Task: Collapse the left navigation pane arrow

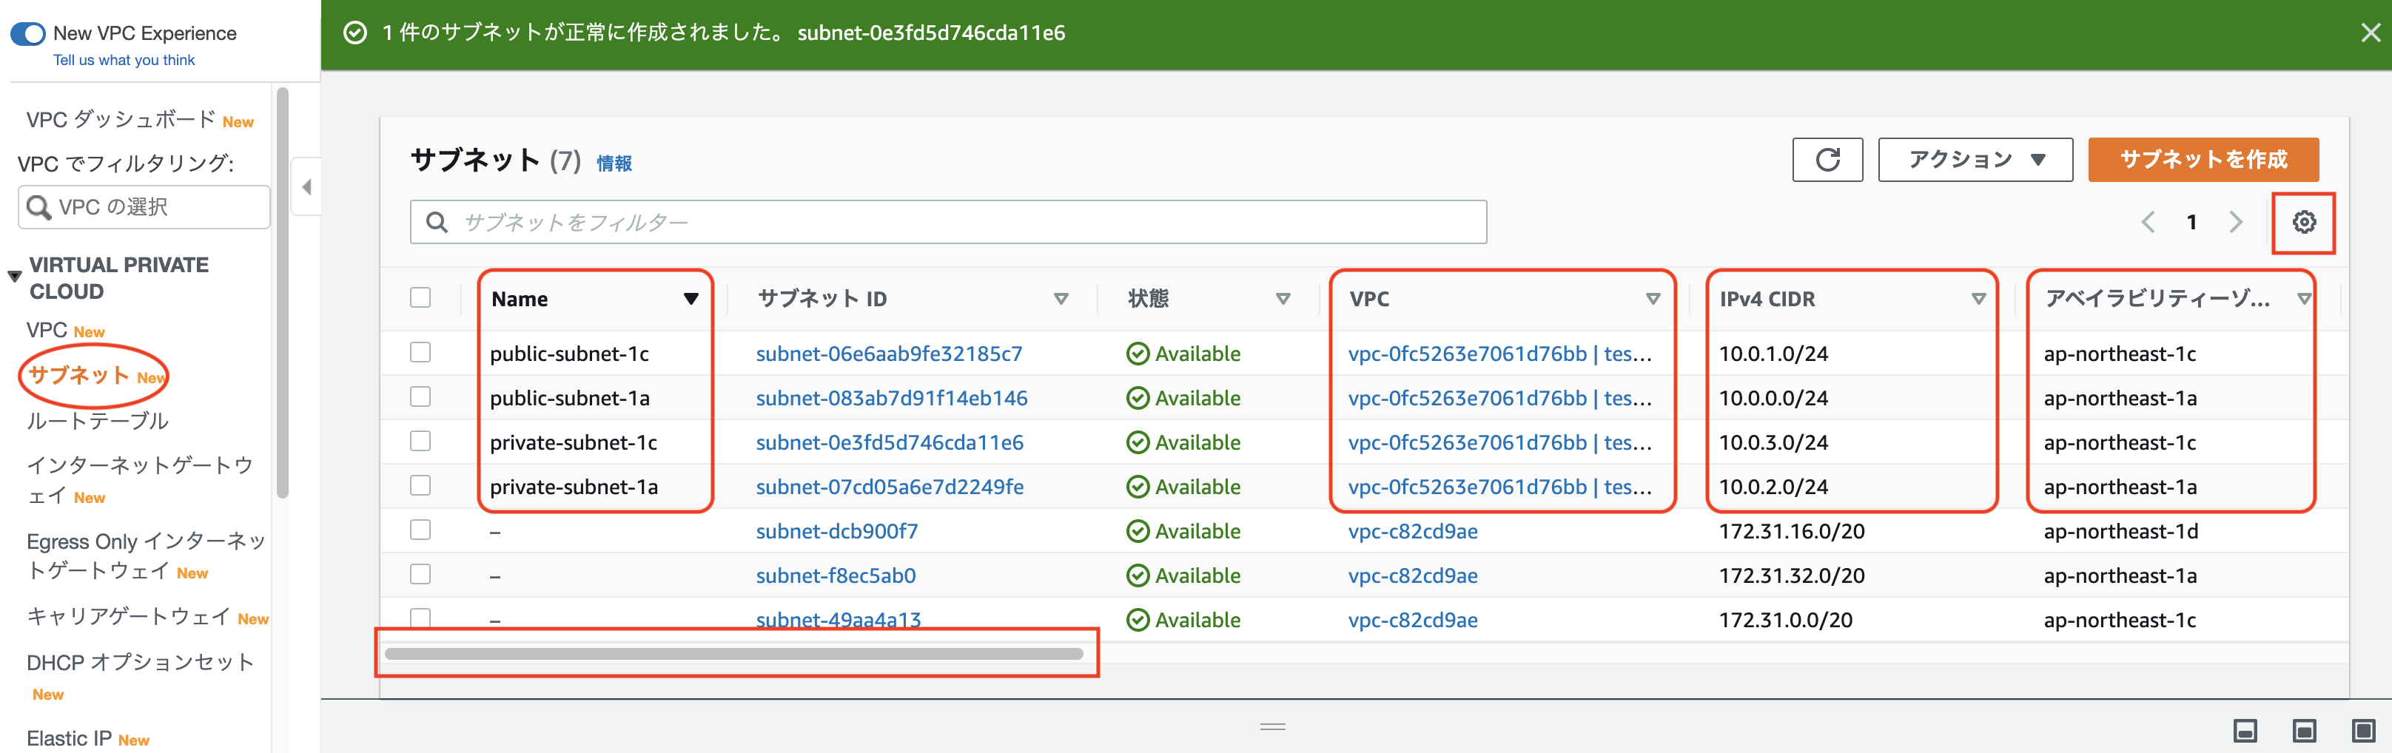Action: (x=306, y=186)
